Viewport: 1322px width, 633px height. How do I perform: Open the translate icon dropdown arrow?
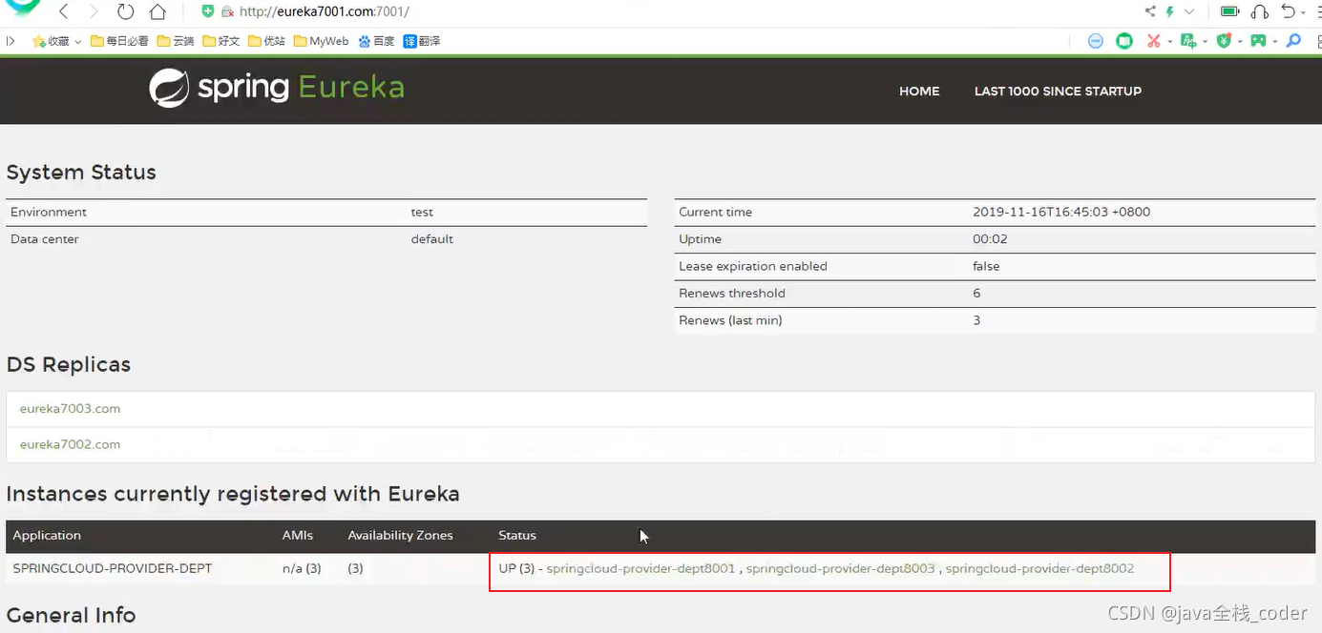click(x=1205, y=42)
